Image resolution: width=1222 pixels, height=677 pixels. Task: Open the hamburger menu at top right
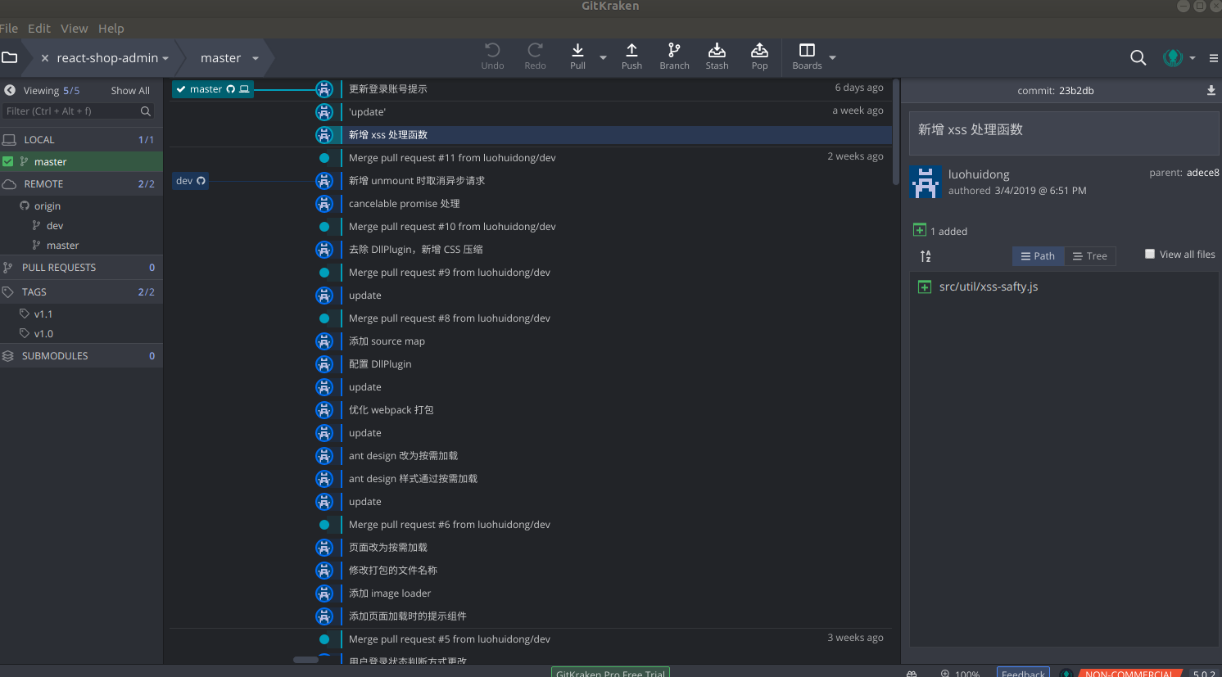tap(1214, 58)
